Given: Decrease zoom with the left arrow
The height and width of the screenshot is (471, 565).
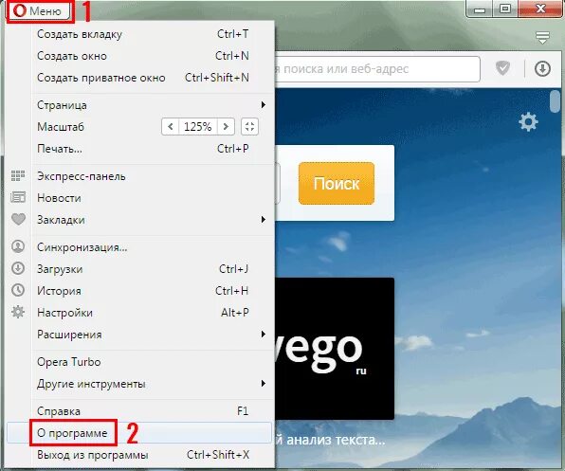Looking at the screenshot, I should coord(171,127).
